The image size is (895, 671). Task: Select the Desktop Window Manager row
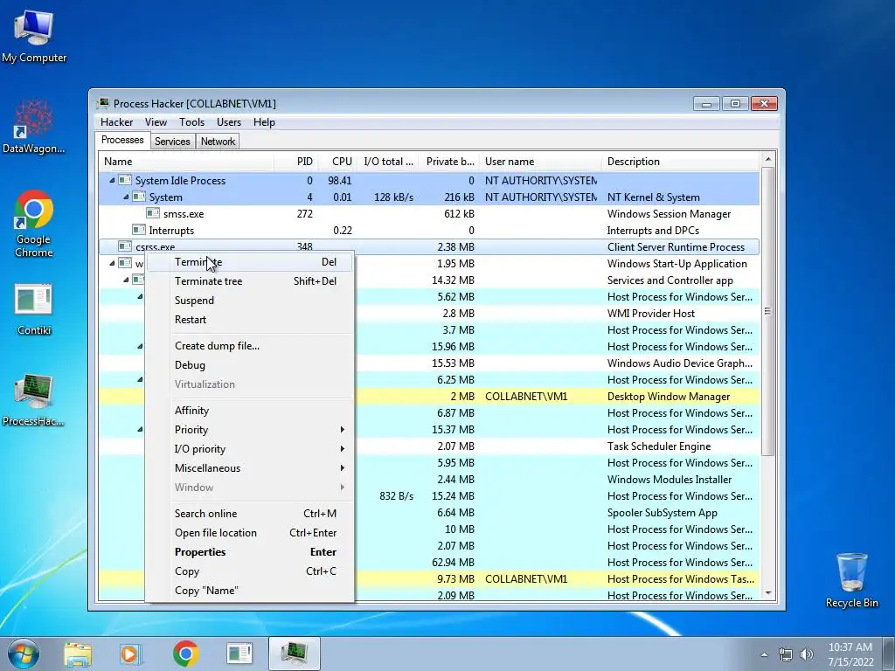coord(429,396)
